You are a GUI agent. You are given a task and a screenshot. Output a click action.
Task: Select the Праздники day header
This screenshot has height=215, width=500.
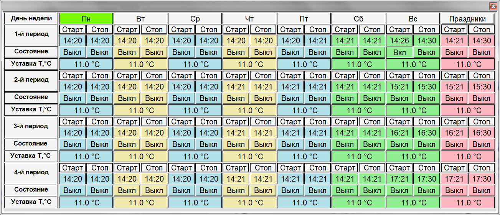pyautogui.click(x=467, y=18)
